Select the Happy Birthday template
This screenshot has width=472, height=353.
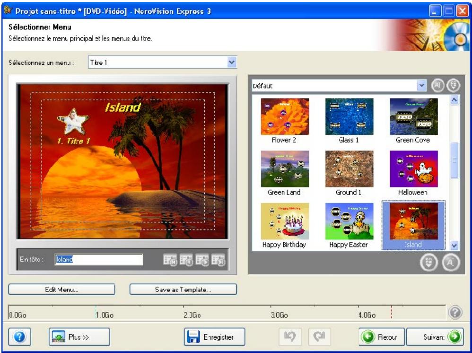point(284,226)
